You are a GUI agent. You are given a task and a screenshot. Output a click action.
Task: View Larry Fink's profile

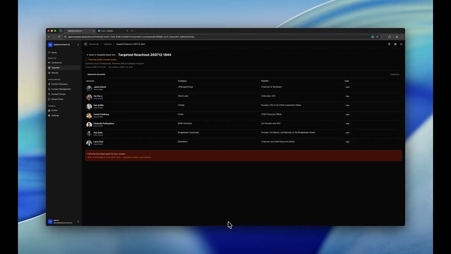98,144
